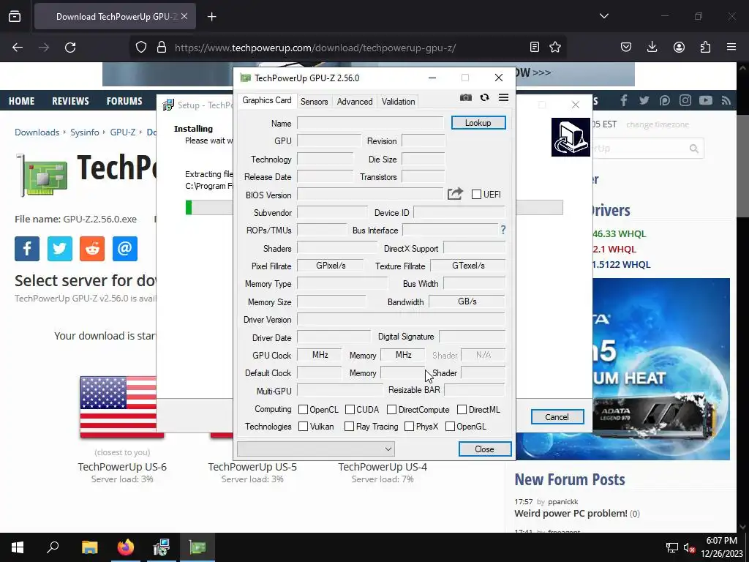The width and height of the screenshot is (749, 562).
Task: Click the Lookup button
Action: (x=478, y=123)
